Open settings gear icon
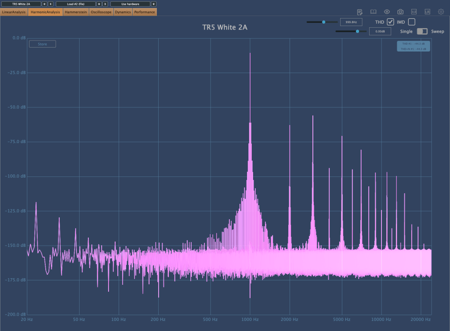450x331 pixels. (x=441, y=12)
